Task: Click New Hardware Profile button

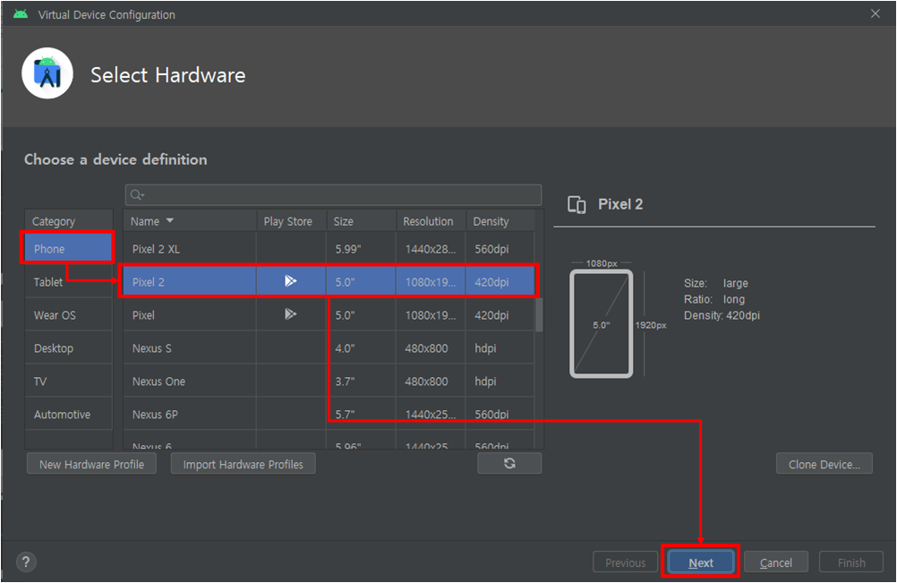Action: click(91, 464)
